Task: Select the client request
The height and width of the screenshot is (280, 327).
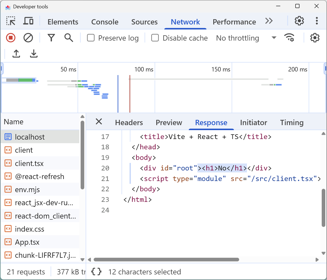Action: point(40,150)
